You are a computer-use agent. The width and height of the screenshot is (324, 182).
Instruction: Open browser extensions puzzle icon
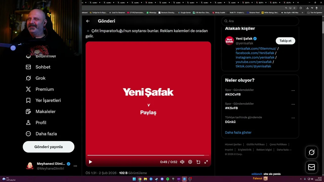(301, 8)
